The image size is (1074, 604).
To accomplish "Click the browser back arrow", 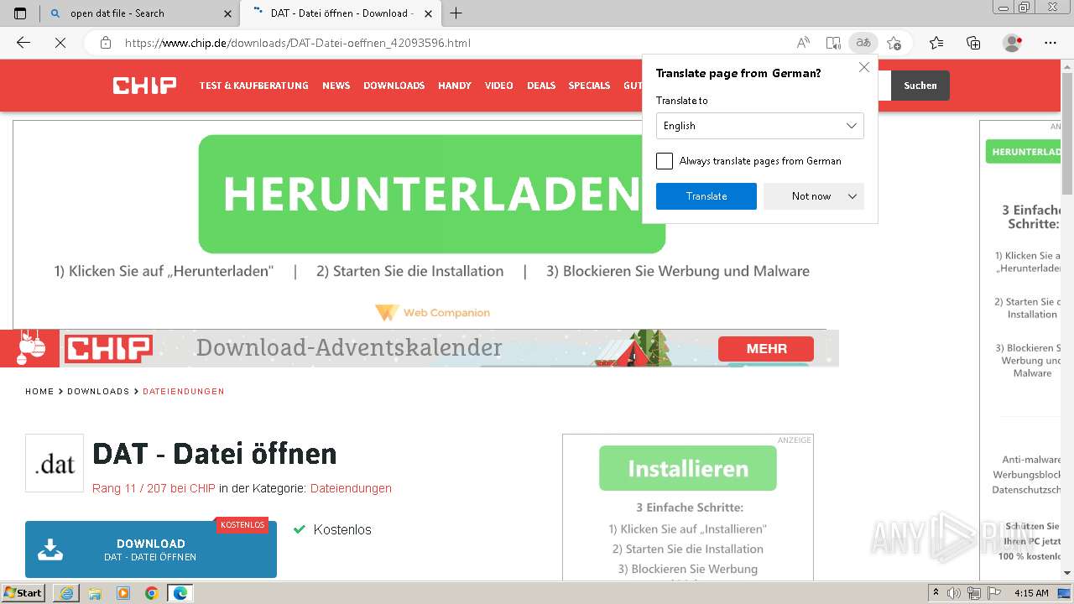I will click(23, 43).
